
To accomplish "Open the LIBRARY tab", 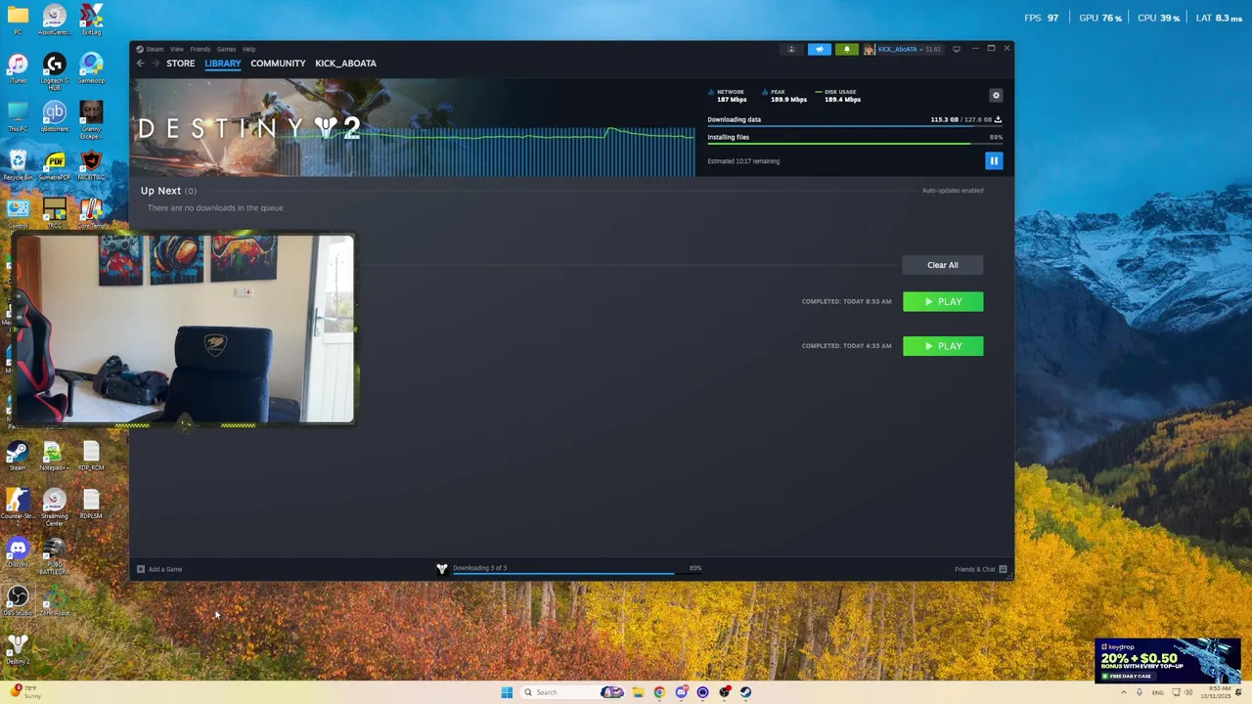I will tap(222, 64).
